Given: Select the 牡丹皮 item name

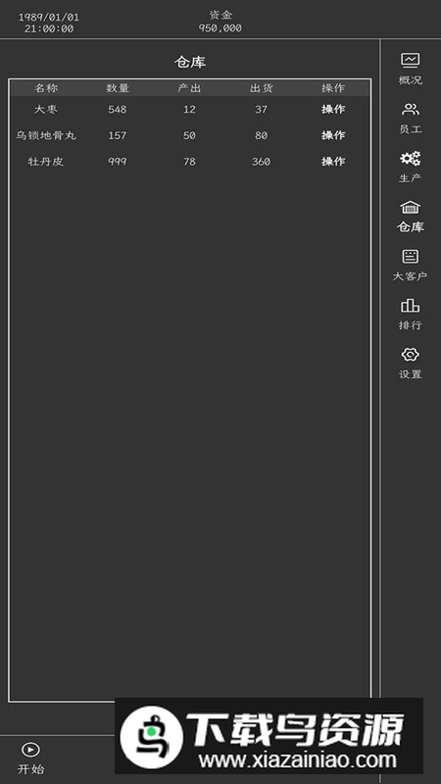Looking at the screenshot, I should (x=46, y=161).
